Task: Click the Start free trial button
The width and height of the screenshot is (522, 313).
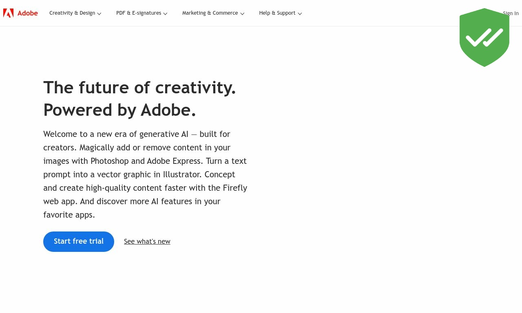Action: (x=79, y=242)
